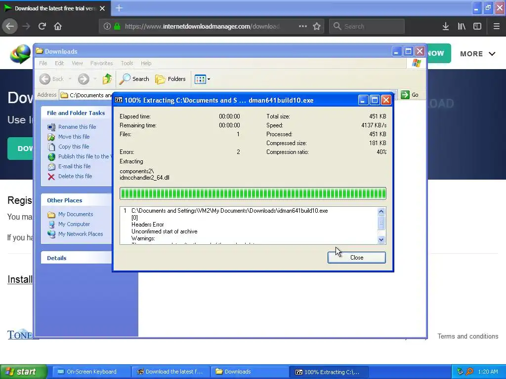This screenshot has height=379, width=506.
Task: Click IDM globe logo on website
Action: coord(20,54)
